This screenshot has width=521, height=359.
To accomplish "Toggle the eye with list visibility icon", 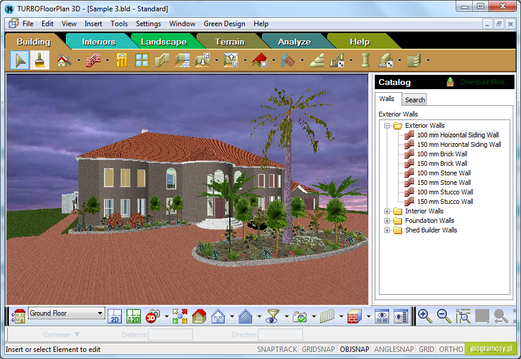I will coord(401,316).
